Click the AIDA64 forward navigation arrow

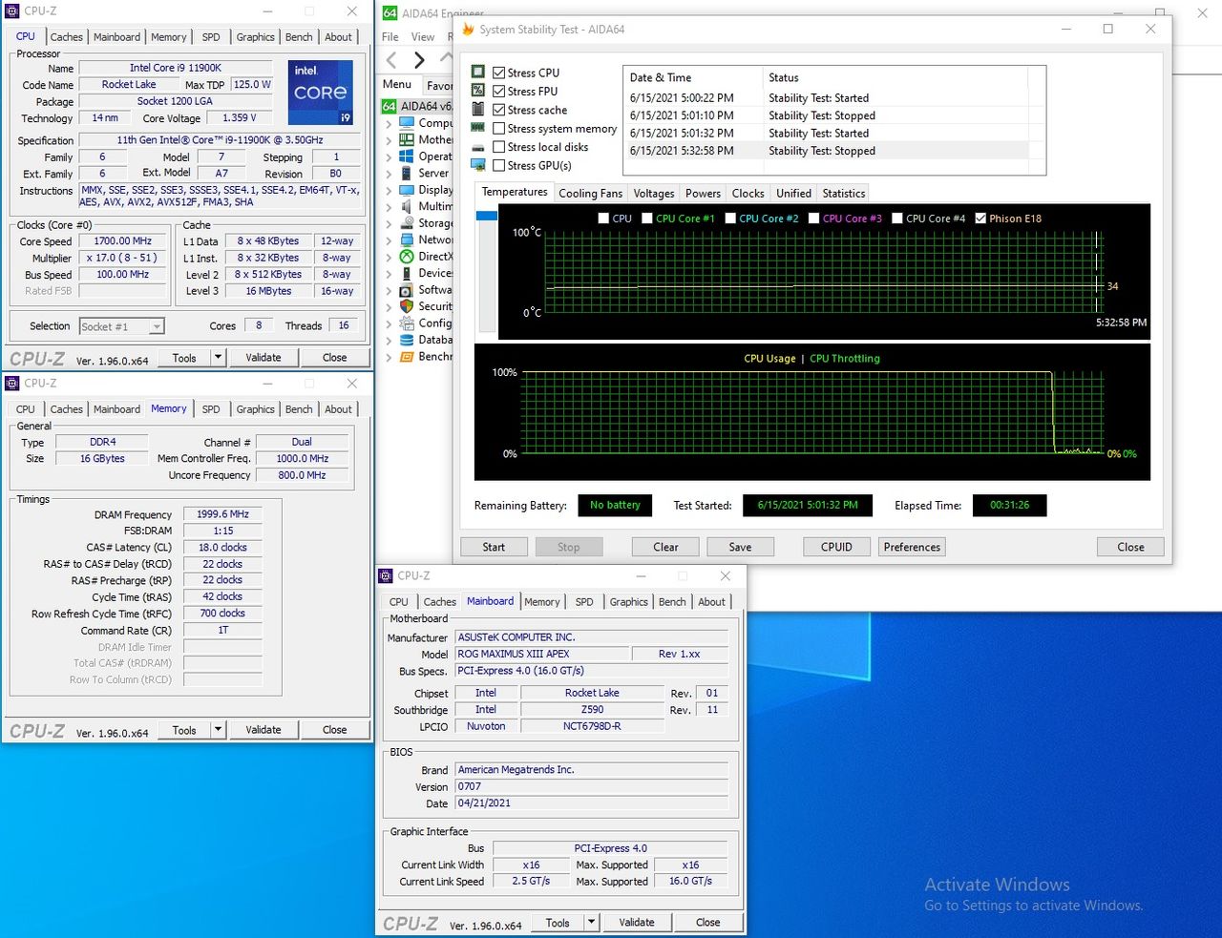(x=419, y=60)
